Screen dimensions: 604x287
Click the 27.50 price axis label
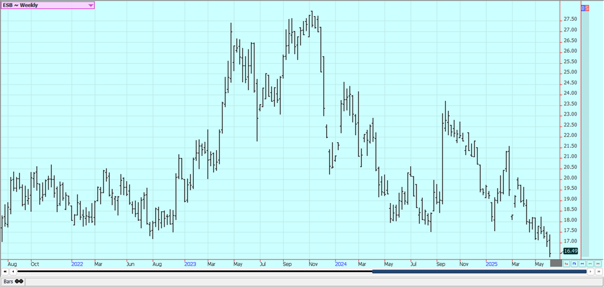point(570,19)
